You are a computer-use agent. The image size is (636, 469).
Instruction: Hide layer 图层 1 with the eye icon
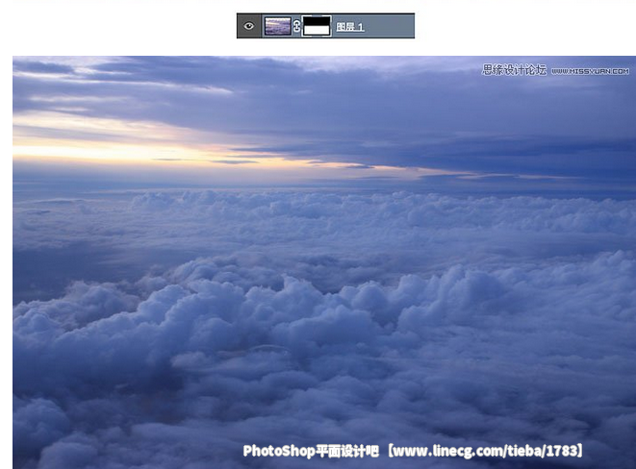[248, 26]
